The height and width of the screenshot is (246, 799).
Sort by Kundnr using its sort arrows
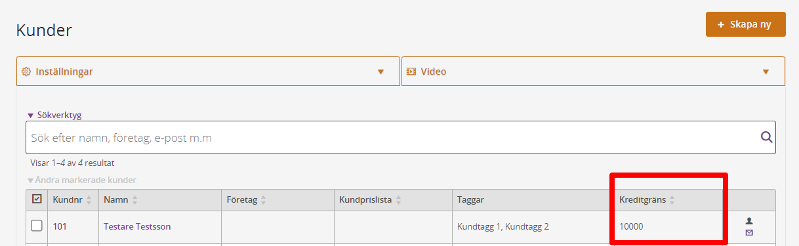click(x=89, y=200)
